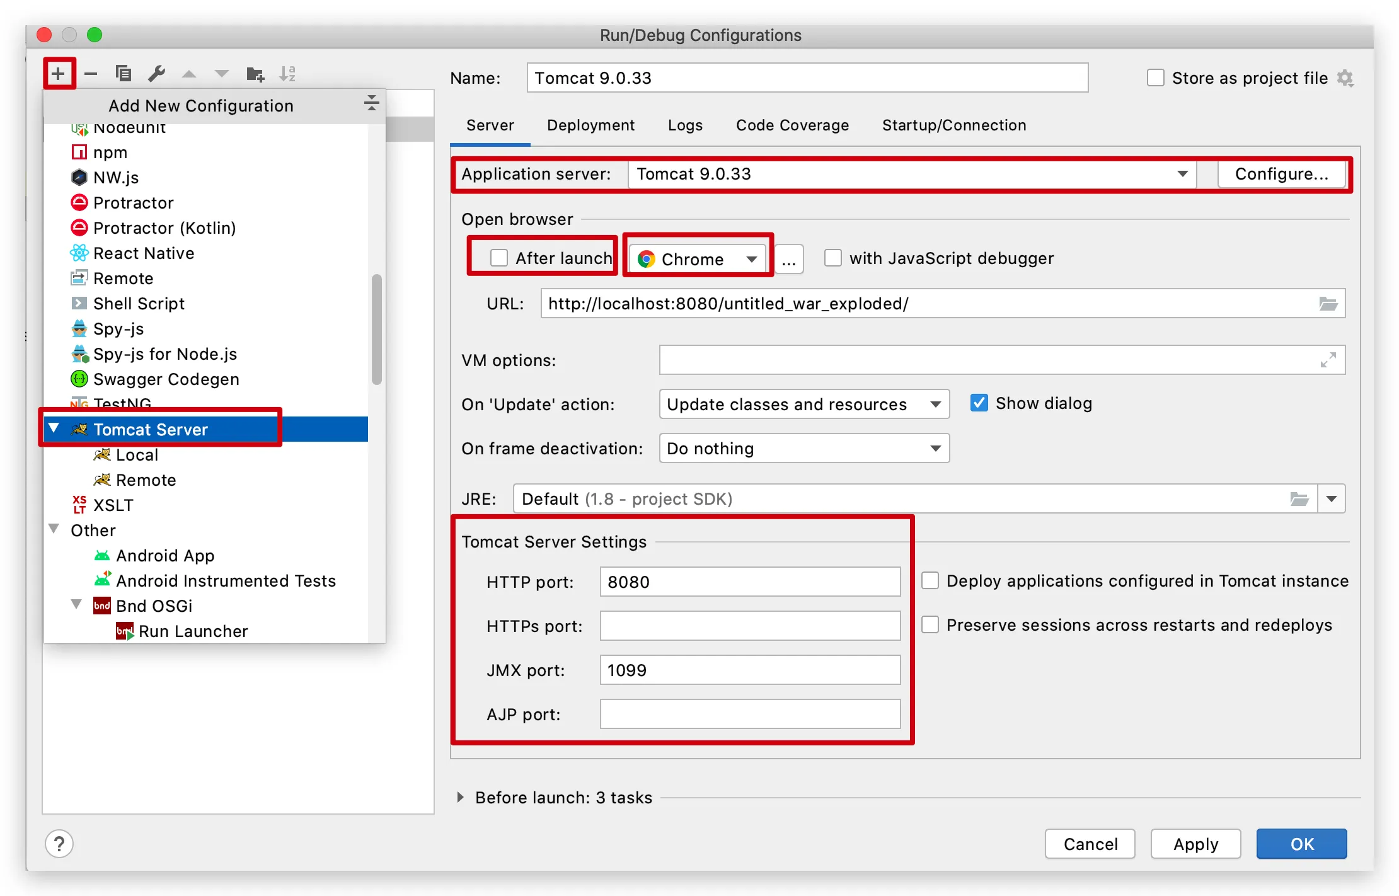
Task: Copy the configuration using the duplicate icon
Action: pyautogui.click(x=124, y=74)
